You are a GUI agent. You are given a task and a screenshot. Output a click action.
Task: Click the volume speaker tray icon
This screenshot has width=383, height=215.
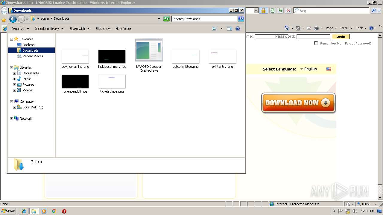click(355, 211)
